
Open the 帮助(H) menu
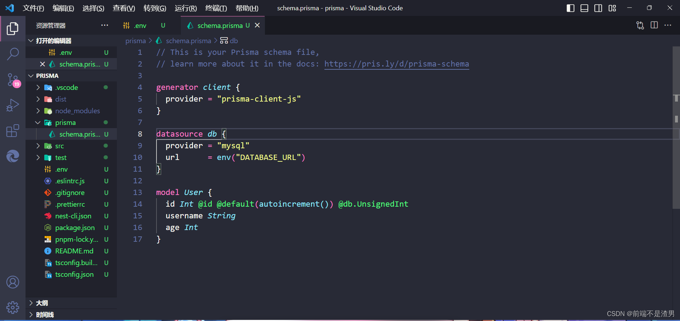pyautogui.click(x=247, y=8)
